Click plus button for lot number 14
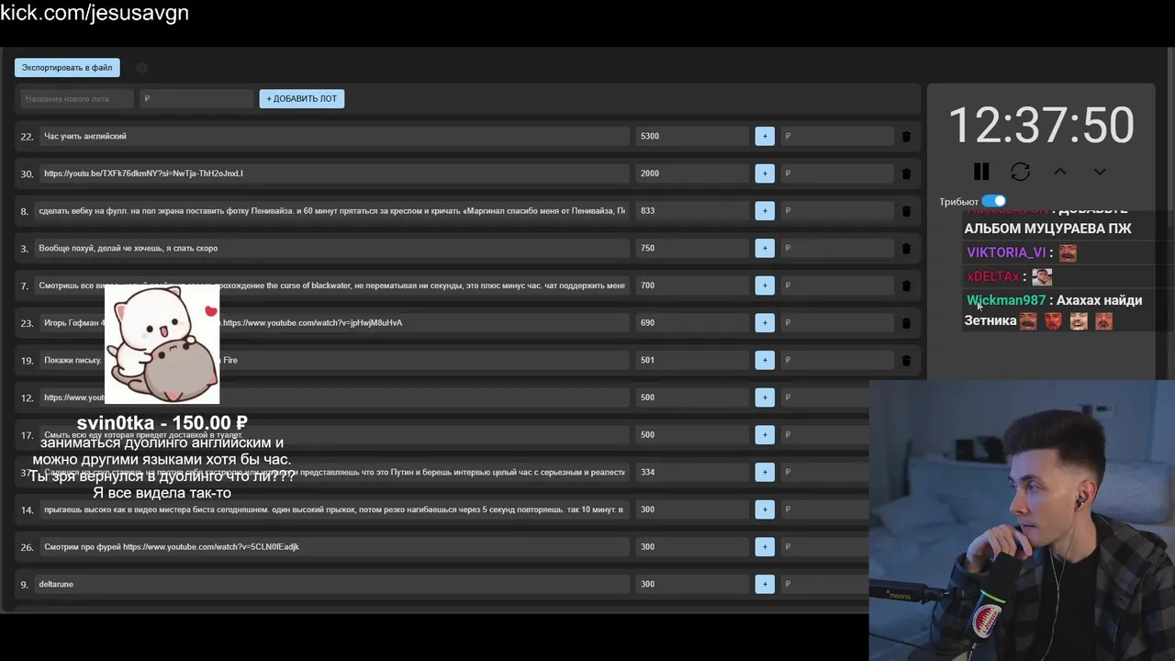This screenshot has width=1175, height=661. pos(765,510)
